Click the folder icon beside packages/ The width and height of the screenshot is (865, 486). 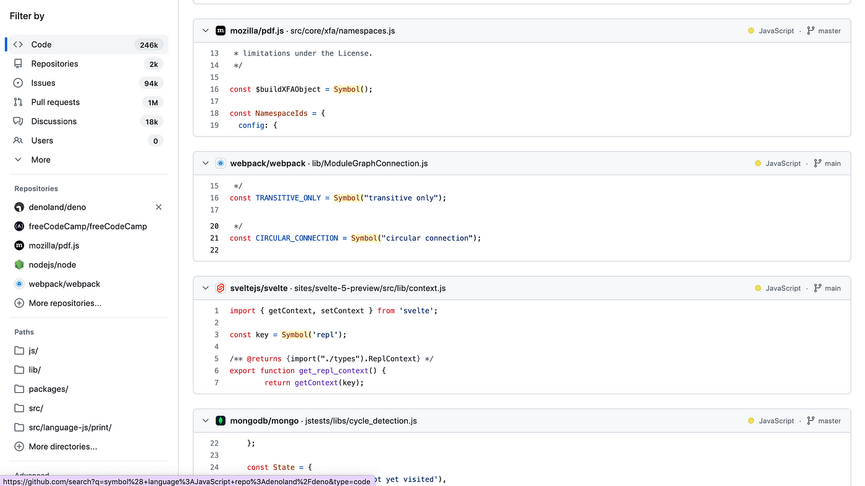[19, 389]
